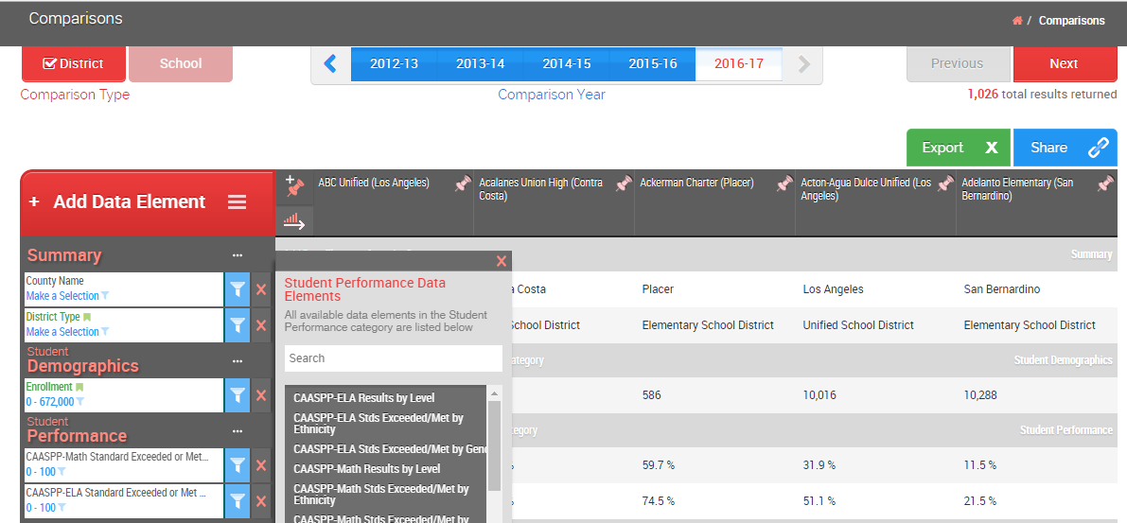Toggle the District comparison type
Viewport: 1127px width, 523px height.
pyautogui.click(x=74, y=63)
